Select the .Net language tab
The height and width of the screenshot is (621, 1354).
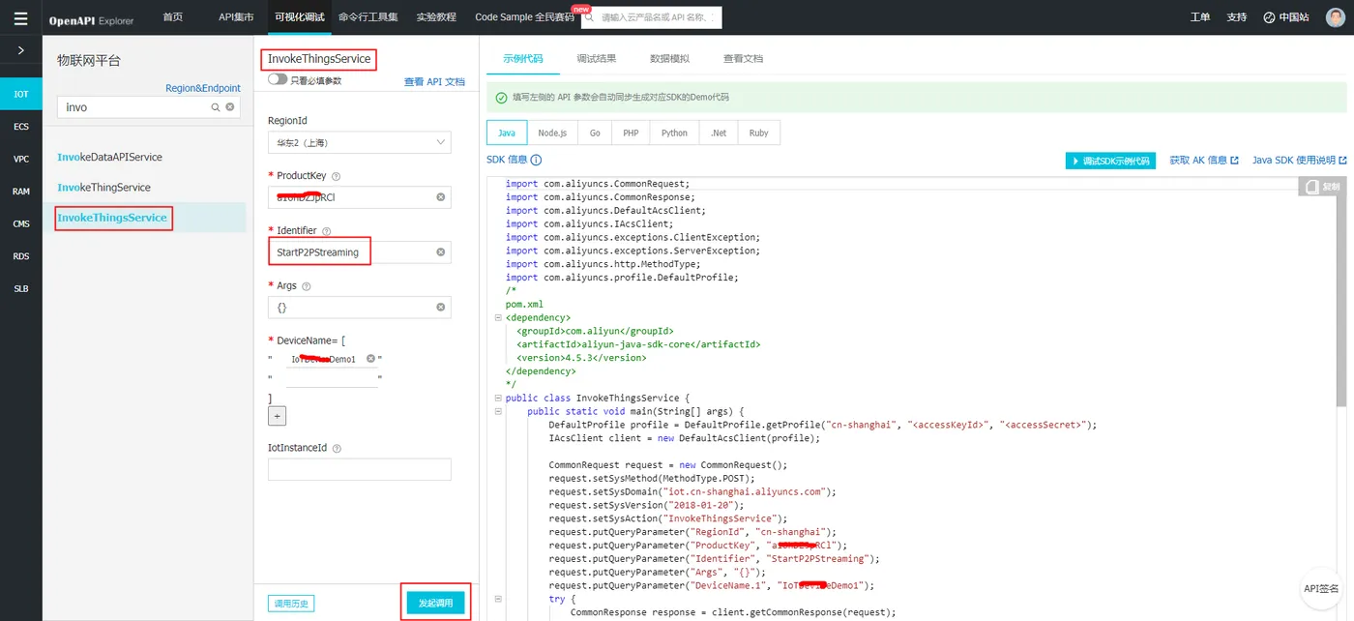point(718,133)
